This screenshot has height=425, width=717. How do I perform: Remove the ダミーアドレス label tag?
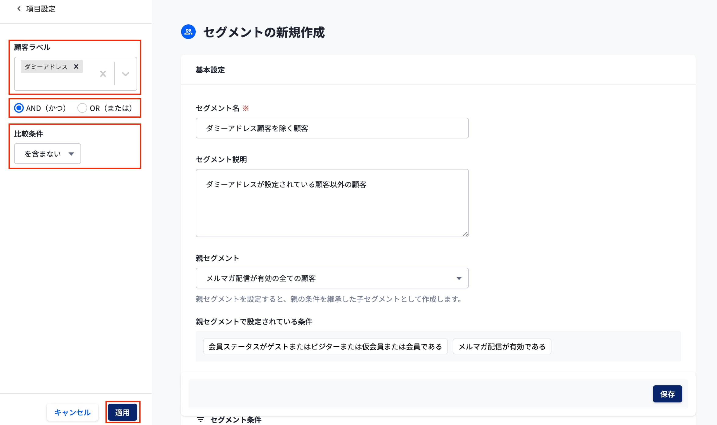pyautogui.click(x=76, y=66)
